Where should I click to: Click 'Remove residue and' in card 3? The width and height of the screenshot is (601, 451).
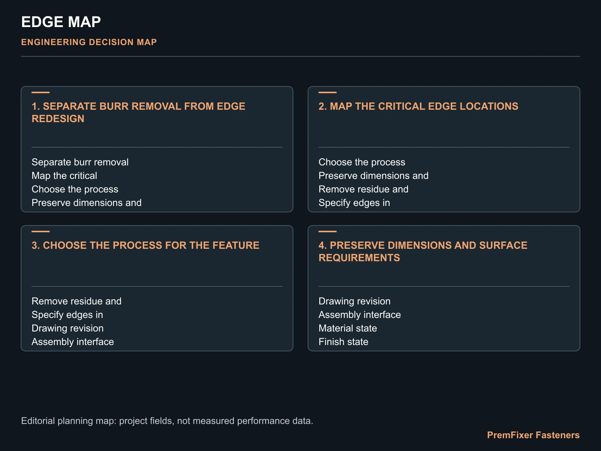pos(77,301)
